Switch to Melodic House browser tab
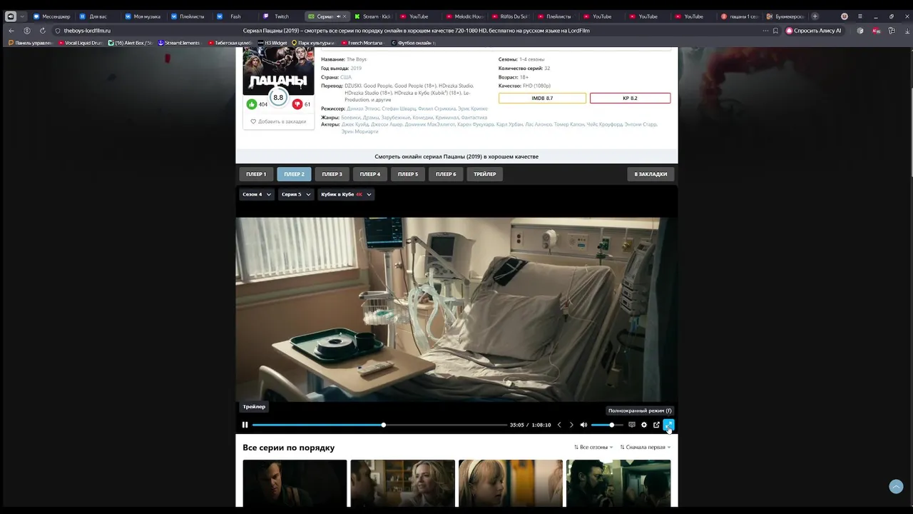The height and width of the screenshot is (514, 913). pyautogui.click(x=464, y=16)
